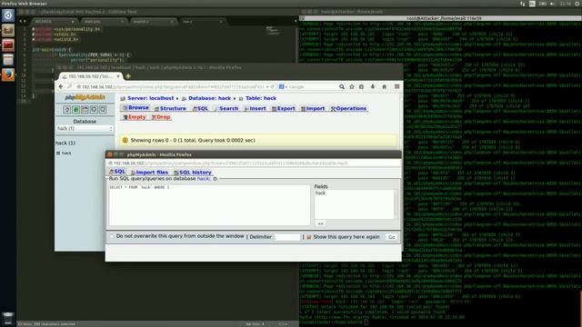The height and width of the screenshot is (327, 582).
Task: Open the bookmarks list icon
Action: [x=362, y=86]
